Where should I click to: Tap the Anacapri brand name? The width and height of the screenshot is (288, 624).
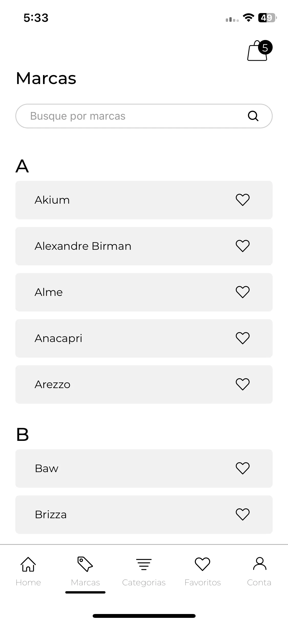click(58, 339)
